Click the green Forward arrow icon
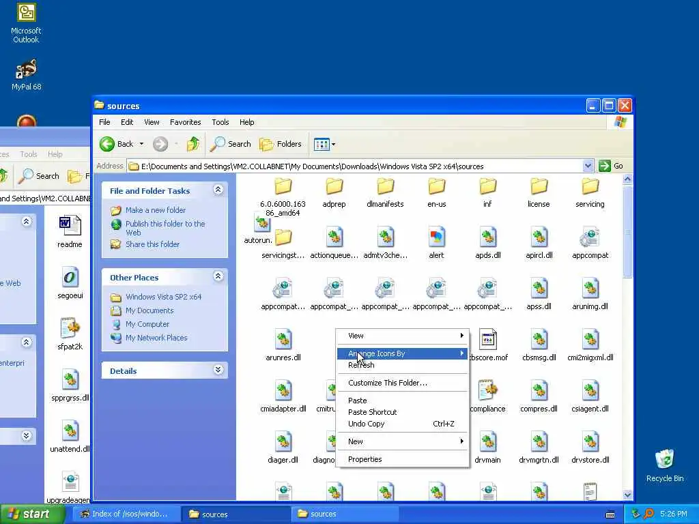The width and height of the screenshot is (699, 524). tap(160, 144)
